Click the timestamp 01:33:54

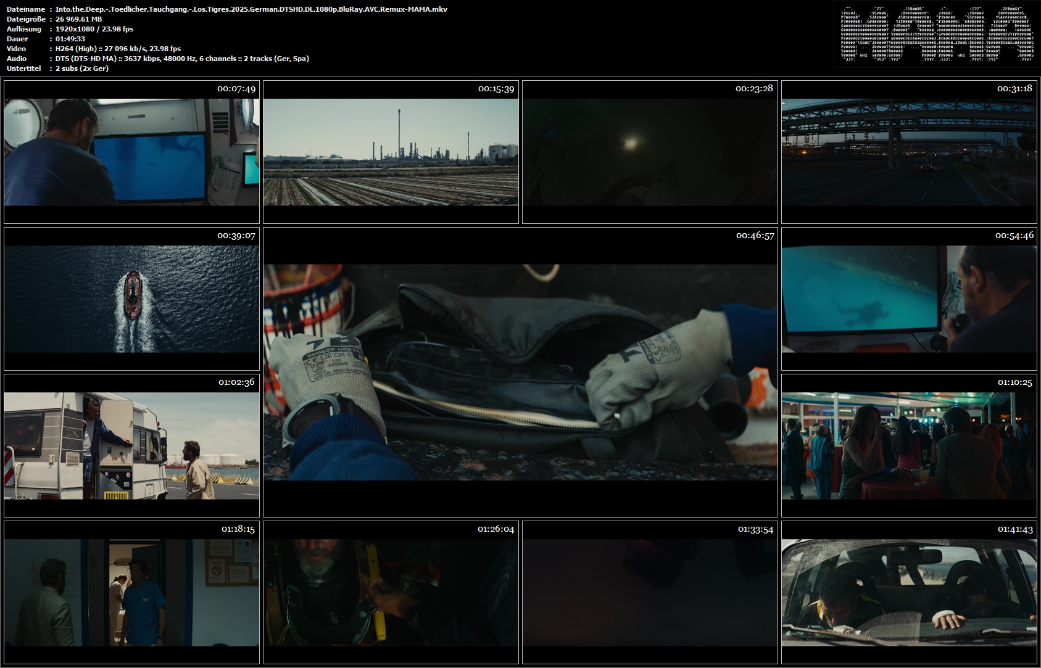pos(755,529)
